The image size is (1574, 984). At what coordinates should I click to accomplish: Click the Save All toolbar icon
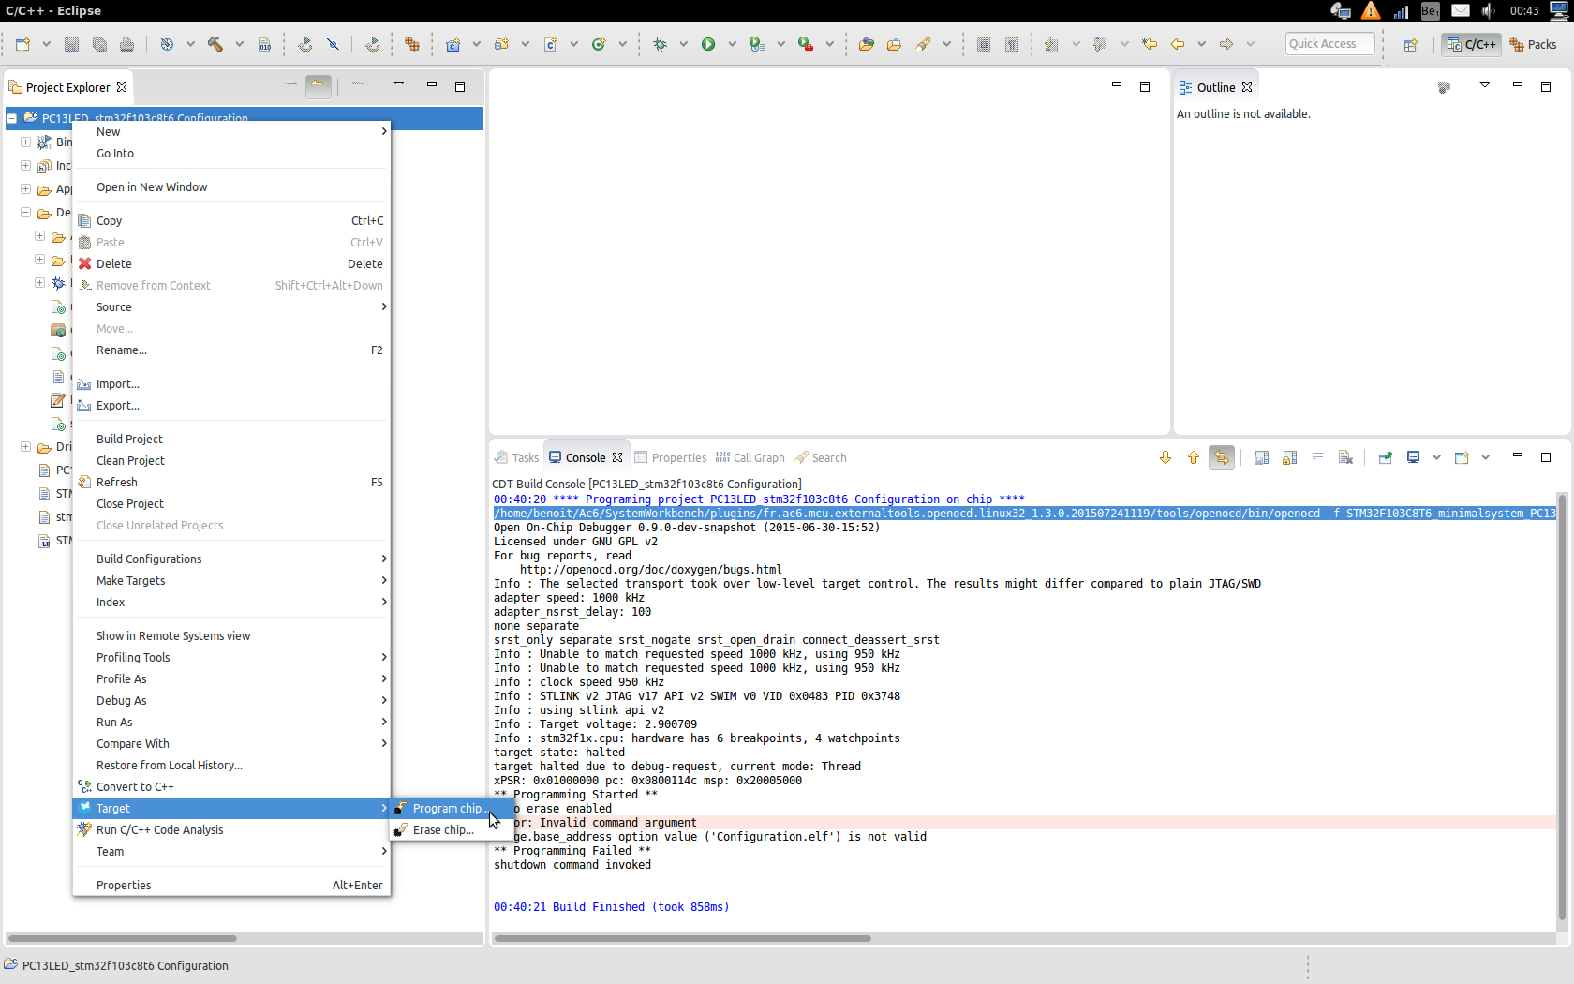[99, 44]
